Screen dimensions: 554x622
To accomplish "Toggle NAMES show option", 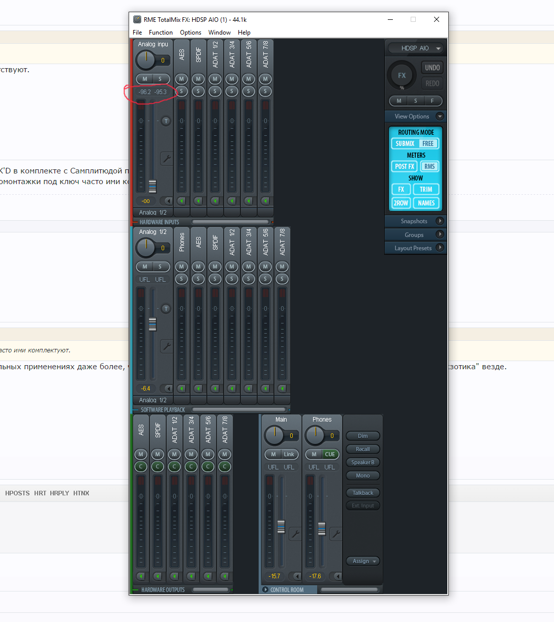I will pos(426,203).
